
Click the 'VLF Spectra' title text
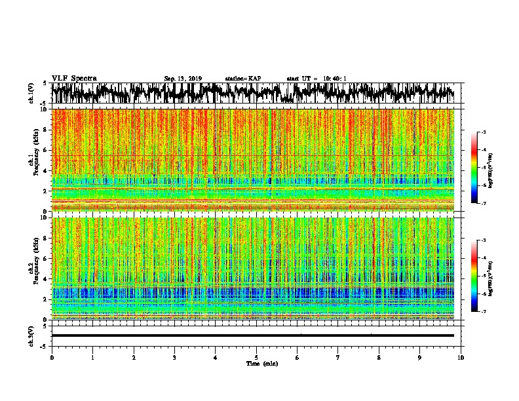click(x=74, y=79)
